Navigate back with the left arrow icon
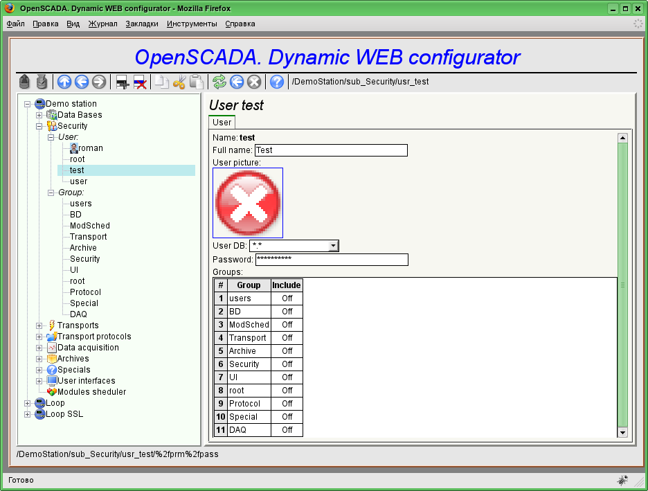 click(82, 82)
